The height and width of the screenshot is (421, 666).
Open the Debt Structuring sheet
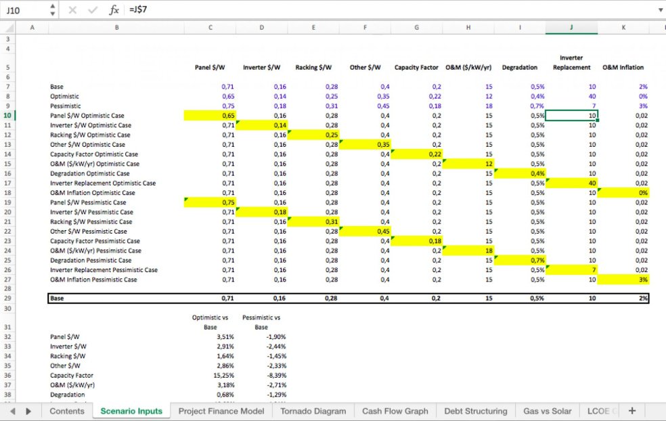[x=475, y=411]
